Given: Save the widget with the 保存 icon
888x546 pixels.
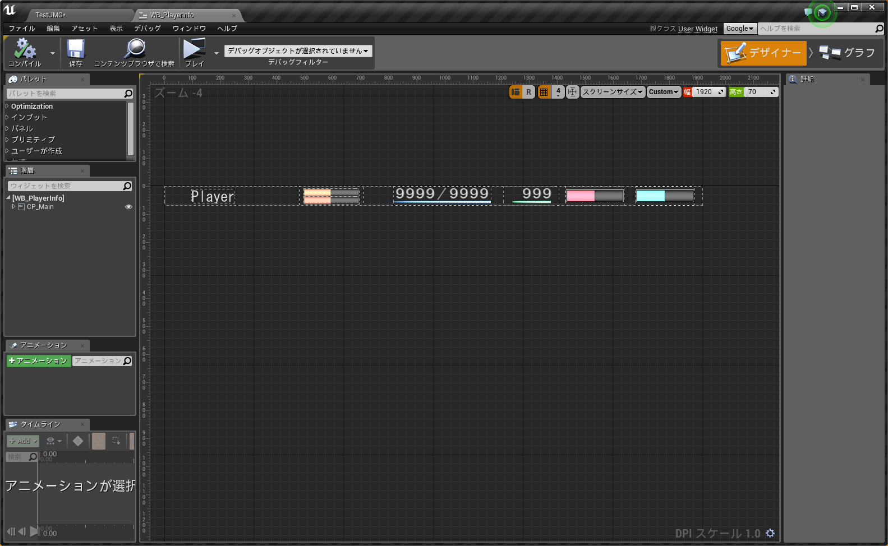Looking at the screenshot, I should (x=76, y=49).
